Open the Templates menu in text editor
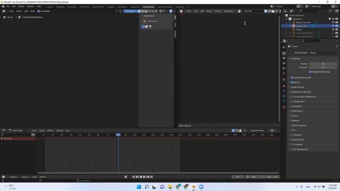The image size is (340, 191). tap(228, 11)
